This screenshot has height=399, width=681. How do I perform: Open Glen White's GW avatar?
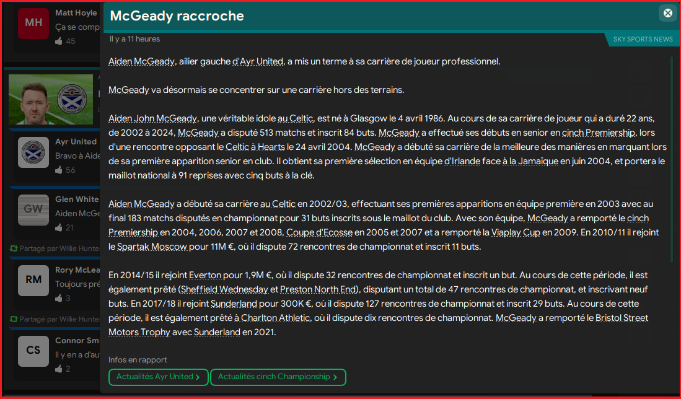[33, 209]
